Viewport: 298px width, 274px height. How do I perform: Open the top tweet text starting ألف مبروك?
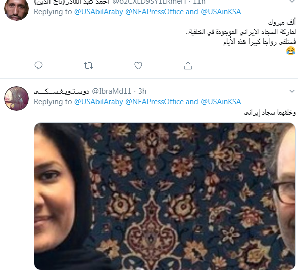click(241, 36)
